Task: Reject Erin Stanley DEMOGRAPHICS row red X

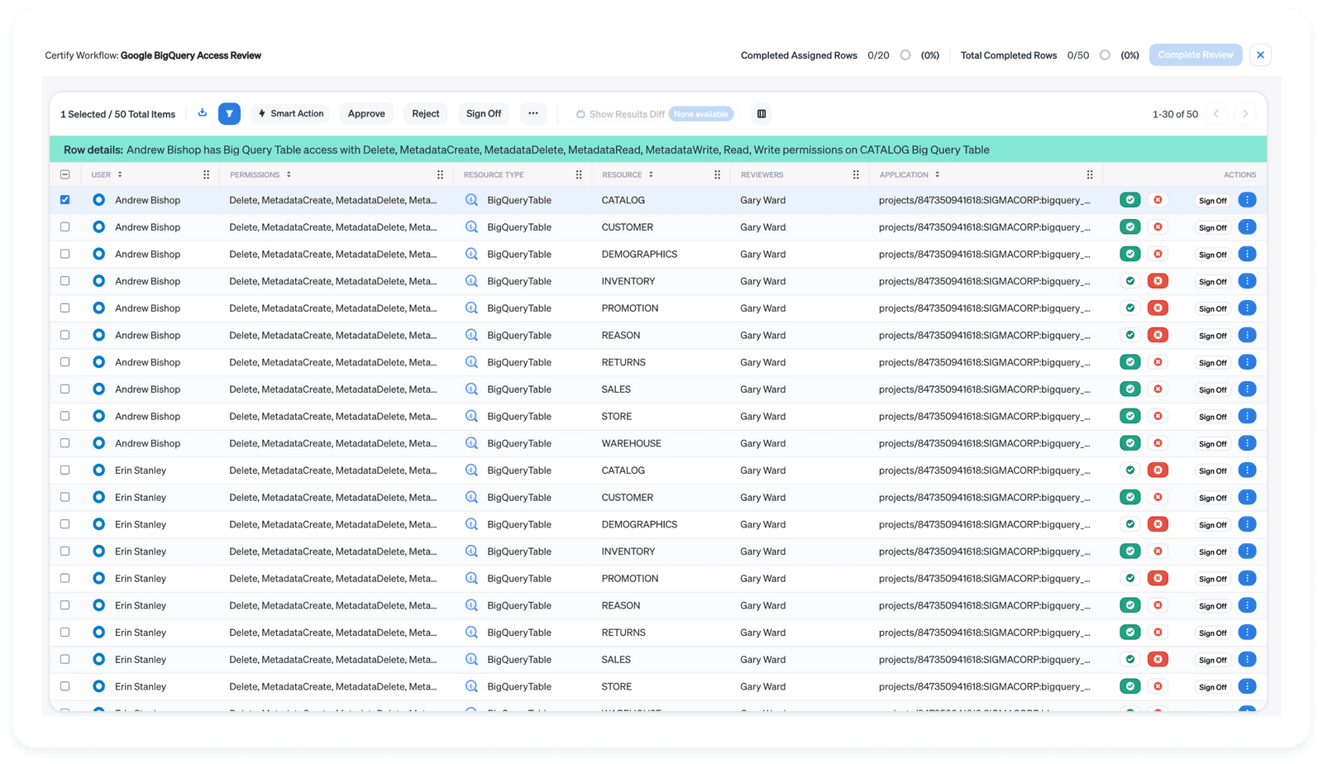Action: pyautogui.click(x=1158, y=524)
